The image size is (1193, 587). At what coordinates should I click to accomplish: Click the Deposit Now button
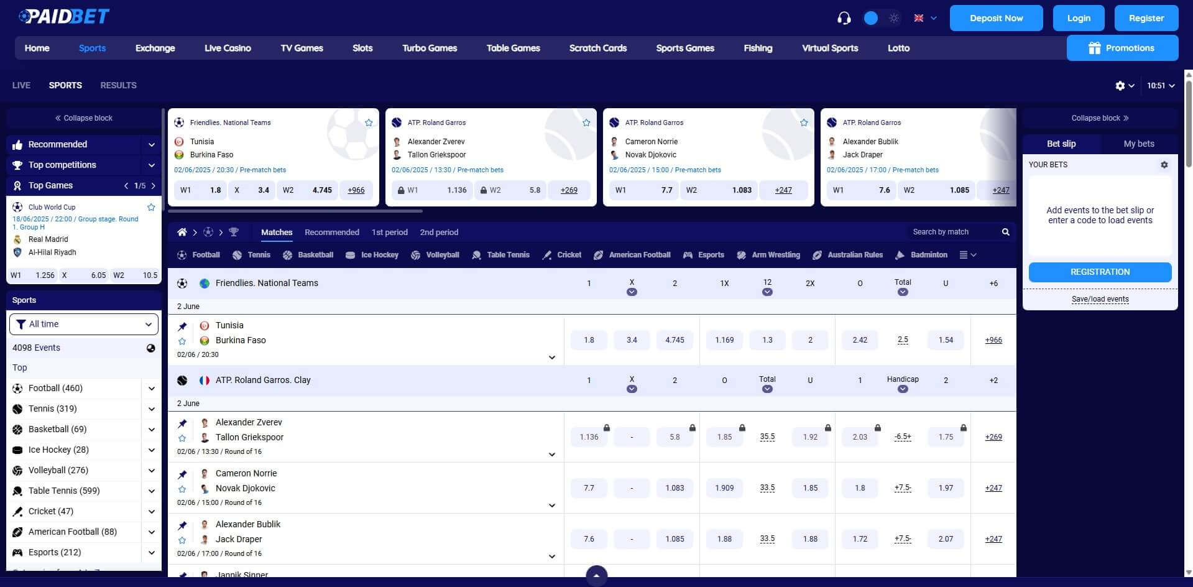coord(996,18)
